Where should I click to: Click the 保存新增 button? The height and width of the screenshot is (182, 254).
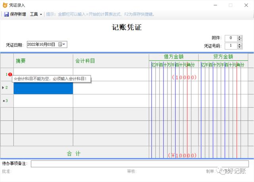[x=15, y=14]
